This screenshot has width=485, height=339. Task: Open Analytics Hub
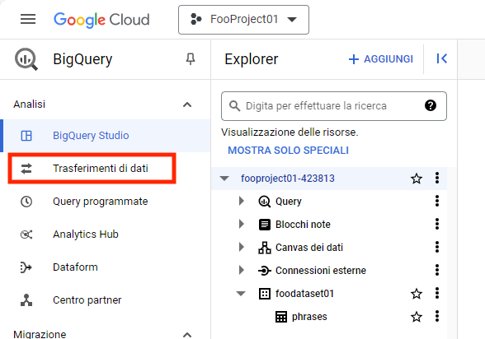[106, 235]
